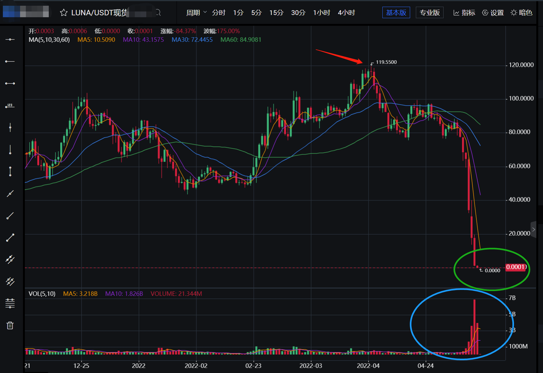Select the 15分 timeframe
The image size is (543, 373).
coord(276,13)
